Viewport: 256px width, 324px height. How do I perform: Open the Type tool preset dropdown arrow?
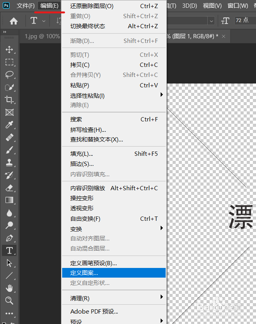44,21
